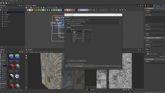Click the undo arrow in the main toolbar
The image size is (165, 93).
[x=9, y=3]
